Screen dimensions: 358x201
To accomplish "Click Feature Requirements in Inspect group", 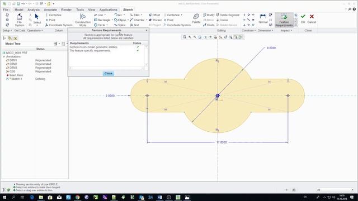I will click(x=284, y=20).
